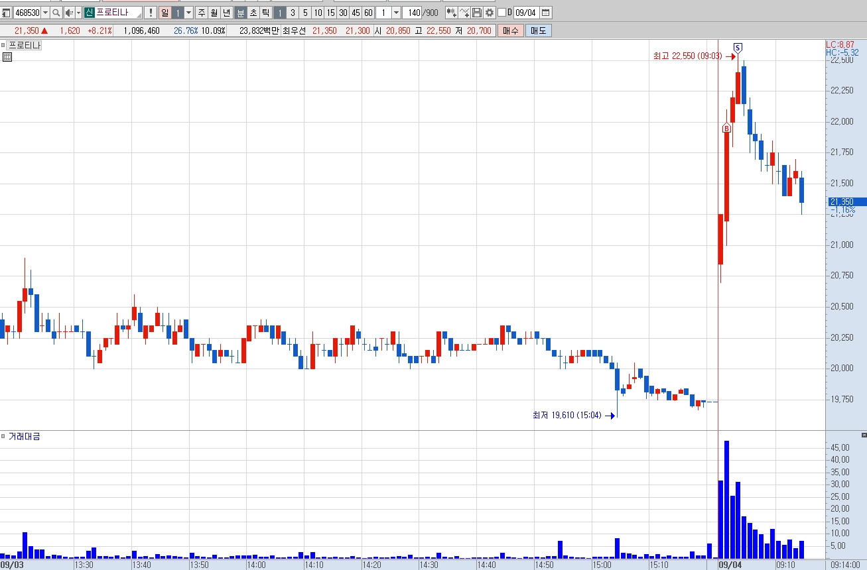Screen dimensions: 867x570
Task: Click the 매수 buy button
Action: click(511, 30)
